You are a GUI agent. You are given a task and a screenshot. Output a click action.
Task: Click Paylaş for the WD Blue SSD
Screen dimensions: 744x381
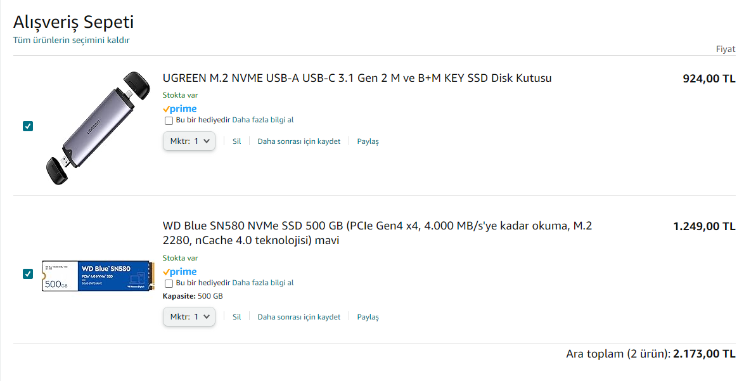[368, 317]
